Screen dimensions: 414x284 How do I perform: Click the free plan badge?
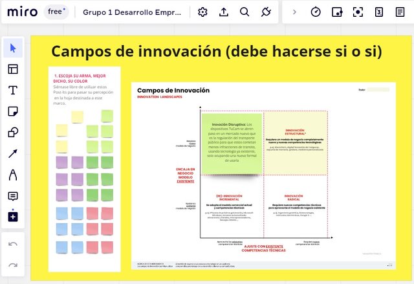point(56,12)
